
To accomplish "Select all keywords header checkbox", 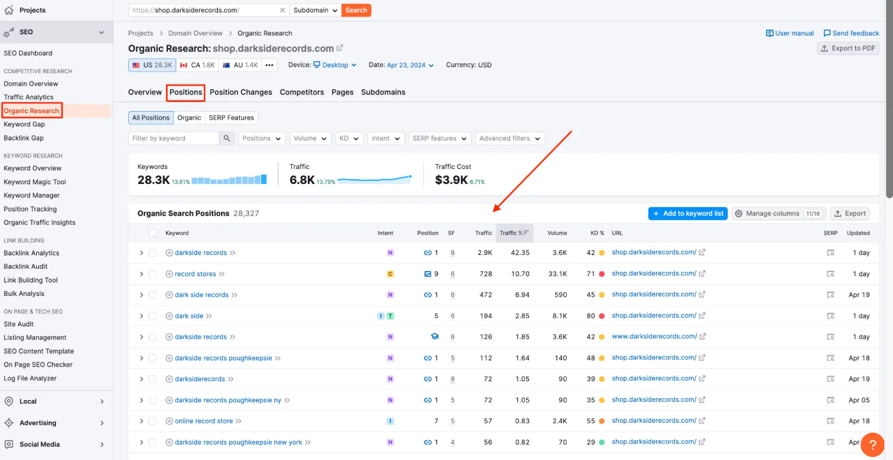I will click(x=152, y=233).
